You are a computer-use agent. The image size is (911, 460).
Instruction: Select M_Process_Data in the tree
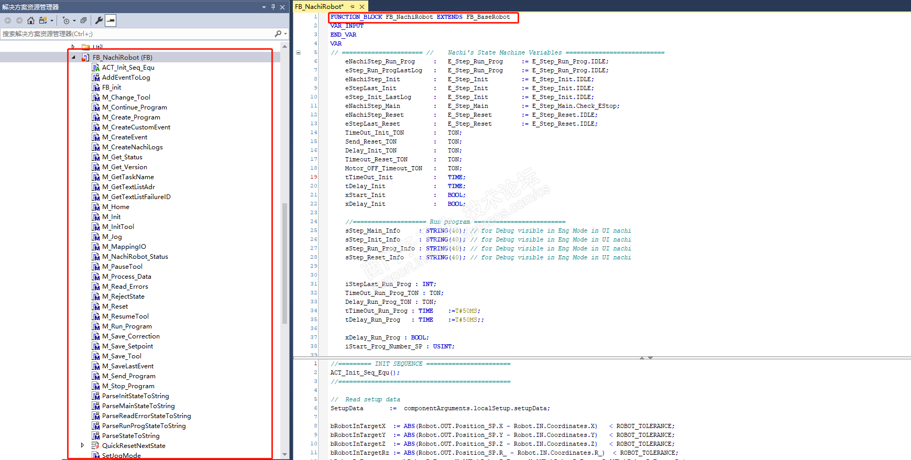tap(127, 277)
